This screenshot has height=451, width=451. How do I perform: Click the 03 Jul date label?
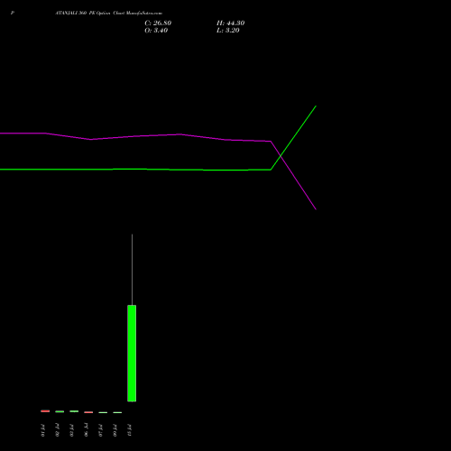pyautogui.click(x=71, y=430)
